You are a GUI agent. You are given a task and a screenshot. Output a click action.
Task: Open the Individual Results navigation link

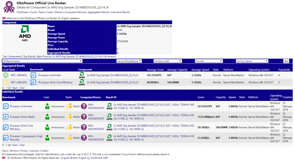click(x=120, y=12)
